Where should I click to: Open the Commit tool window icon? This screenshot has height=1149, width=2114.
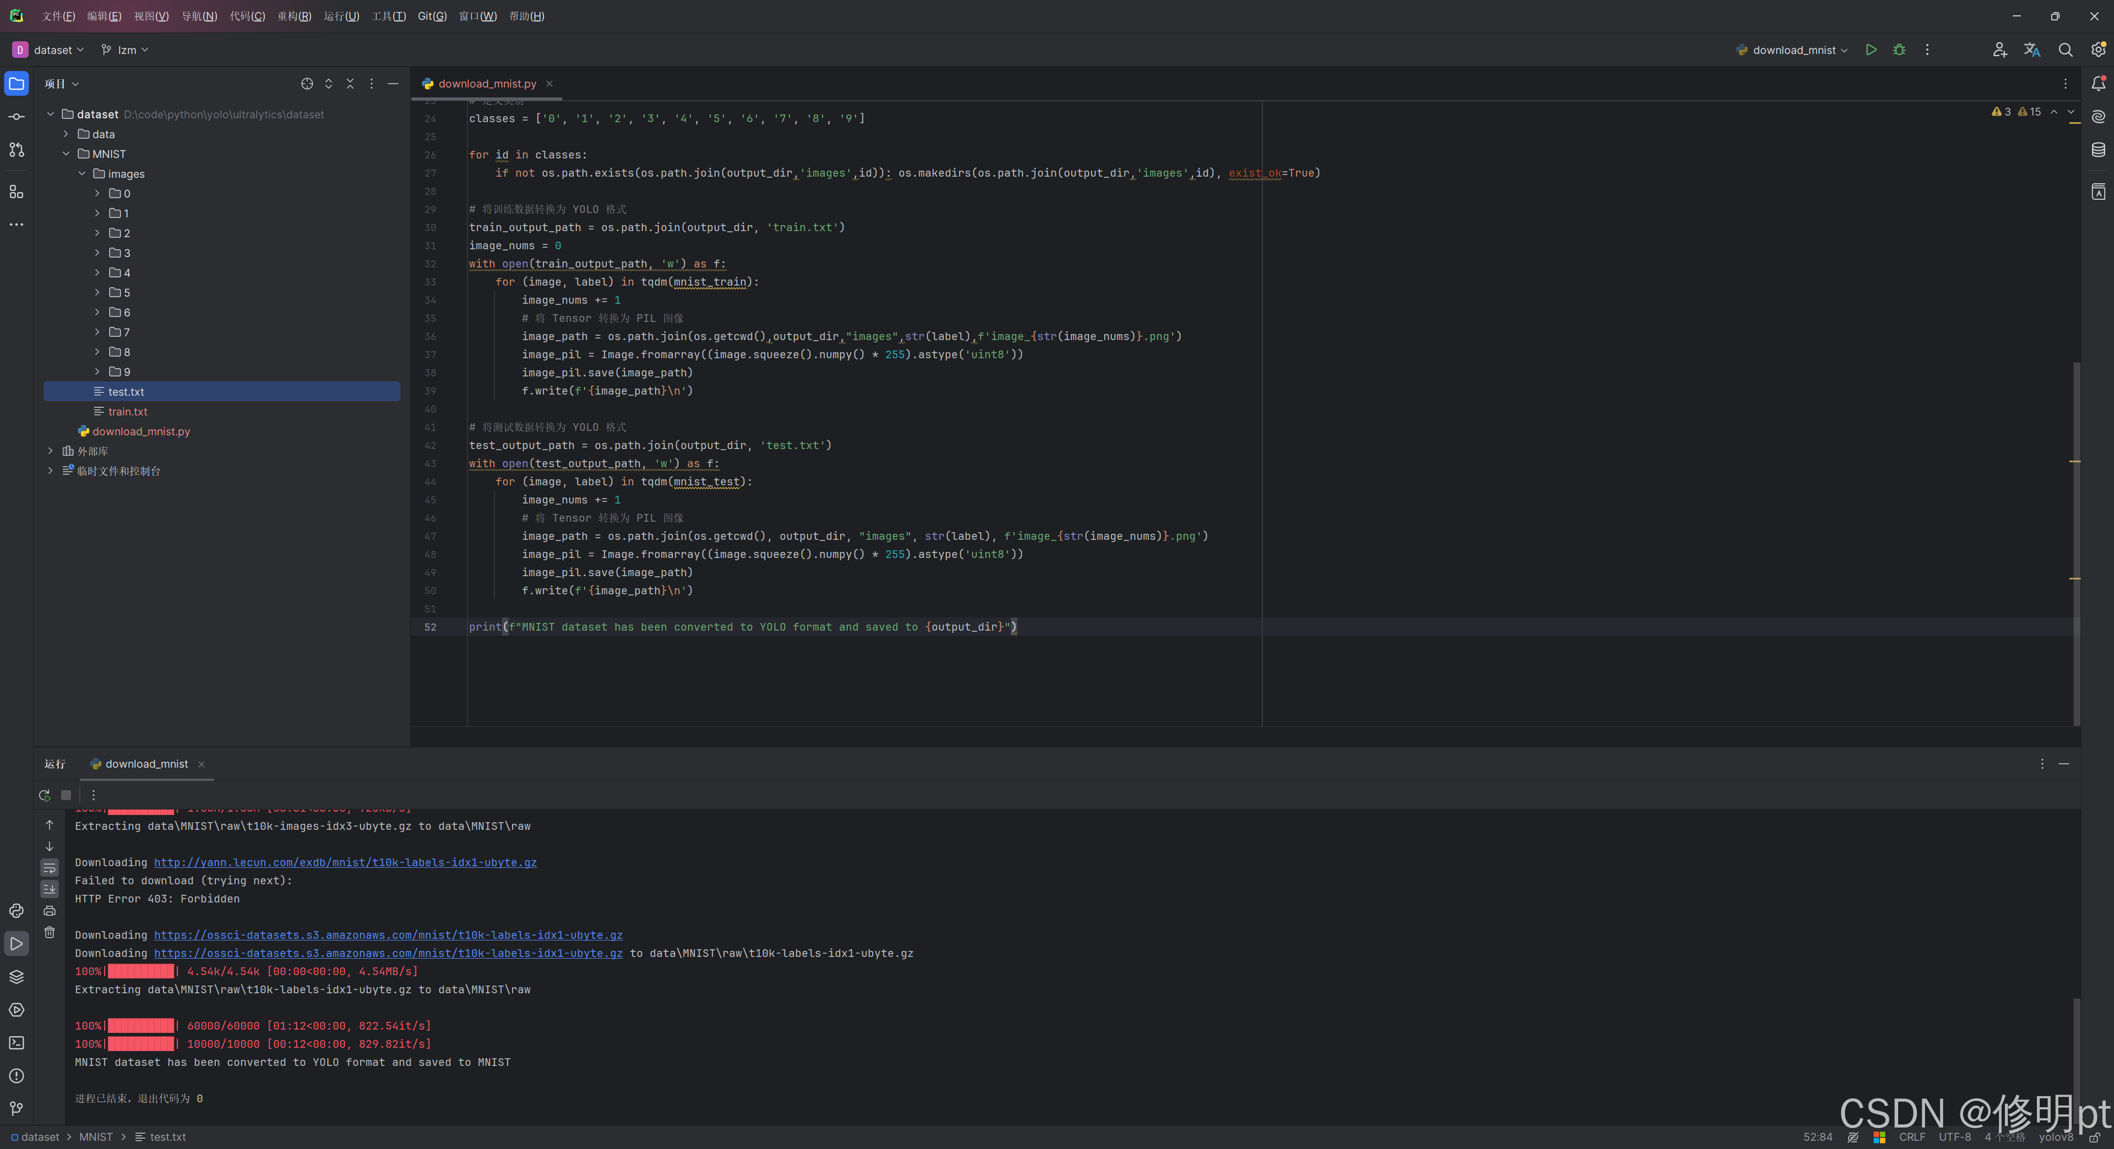coord(17,117)
